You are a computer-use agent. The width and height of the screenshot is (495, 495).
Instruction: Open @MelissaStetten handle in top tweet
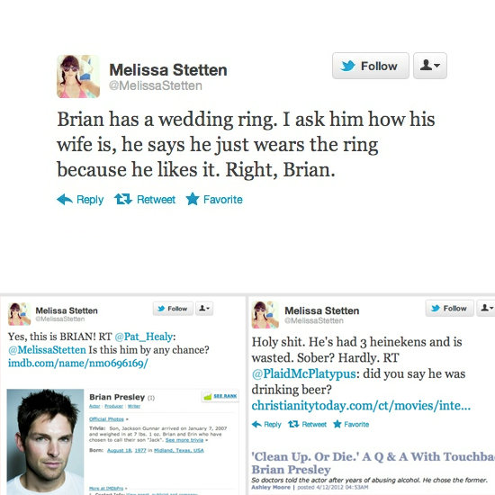pos(156,85)
